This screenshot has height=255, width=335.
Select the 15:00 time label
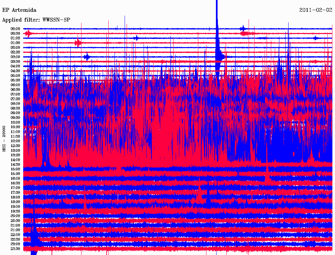tap(15, 169)
